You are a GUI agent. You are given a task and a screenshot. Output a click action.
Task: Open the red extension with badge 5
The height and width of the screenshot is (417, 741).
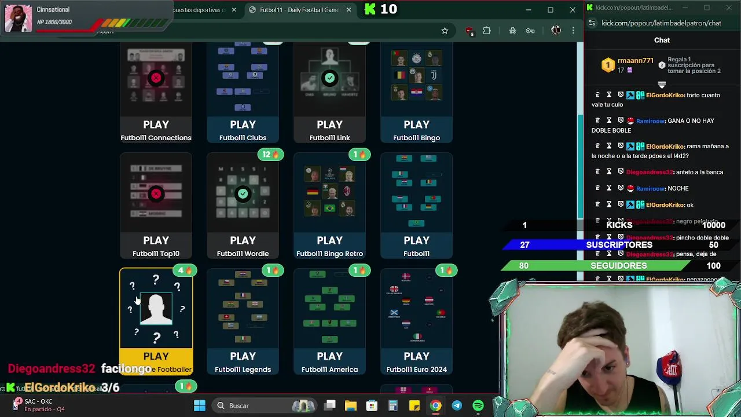click(469, 31)
